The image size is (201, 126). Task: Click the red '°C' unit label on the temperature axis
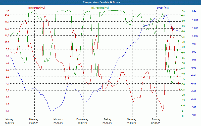[8, 11]
